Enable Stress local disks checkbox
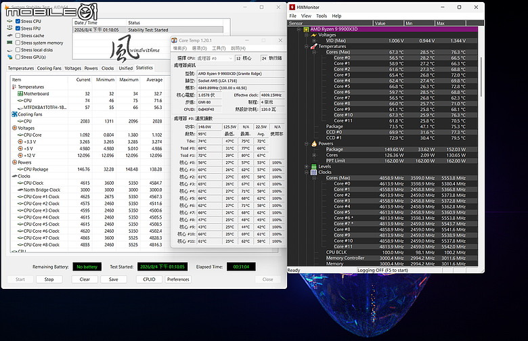The width and height of the screenshot is (528, 341). click(x=18, y=50)
